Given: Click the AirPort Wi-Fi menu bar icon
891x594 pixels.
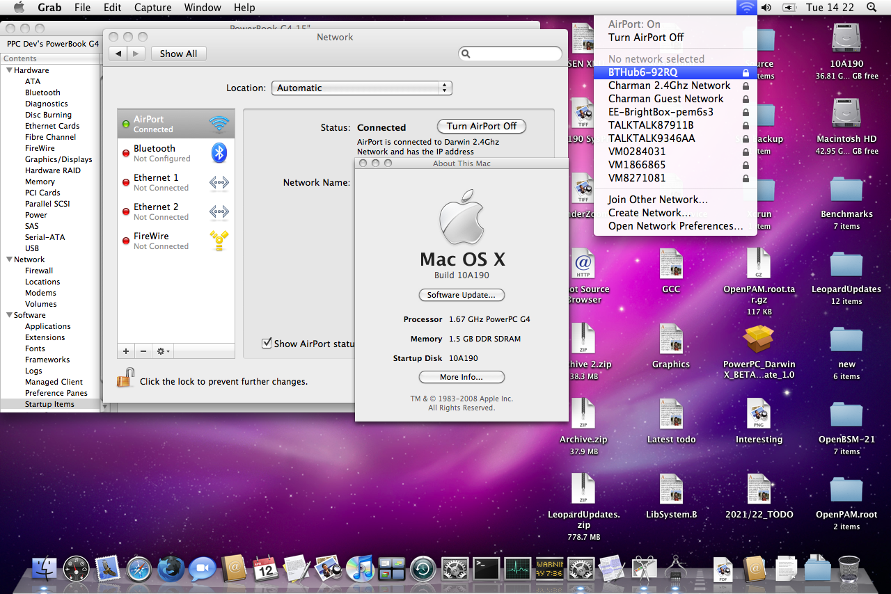Looking at the screenshot, I should [746, 8].
